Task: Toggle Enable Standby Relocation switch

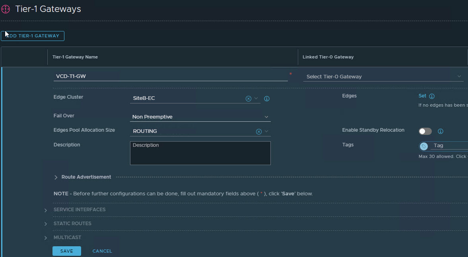Action: tap(425, 131)
